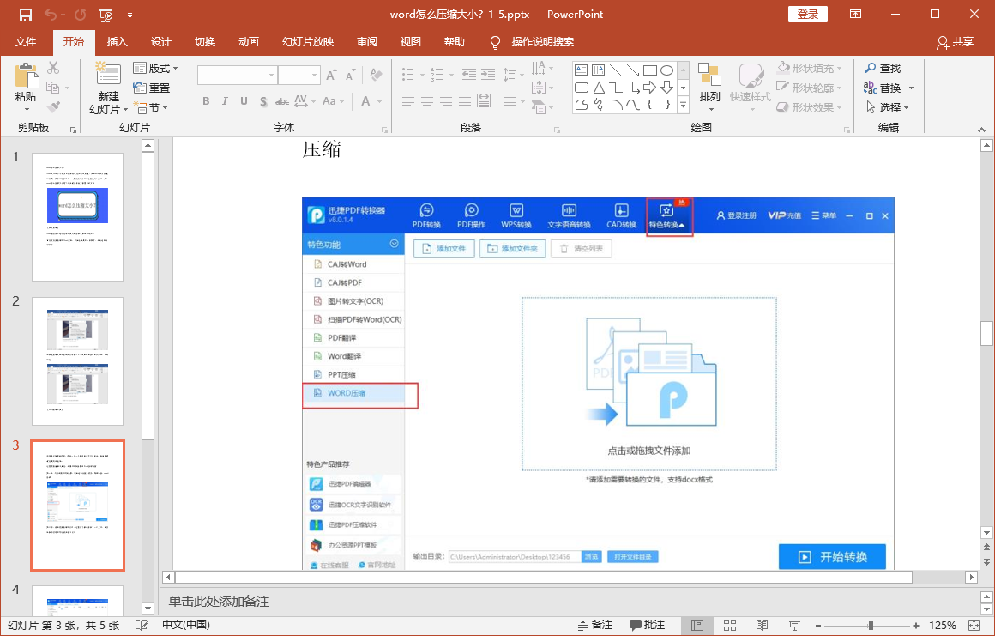Click the notes area 单击此处添加备注
The width and height of the screenshot is (995, 636).
(x=218, y=601)
